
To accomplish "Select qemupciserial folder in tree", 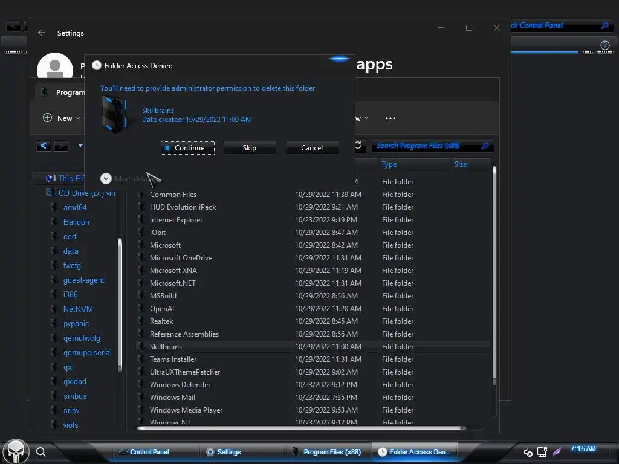I will [x=87, y=353].
